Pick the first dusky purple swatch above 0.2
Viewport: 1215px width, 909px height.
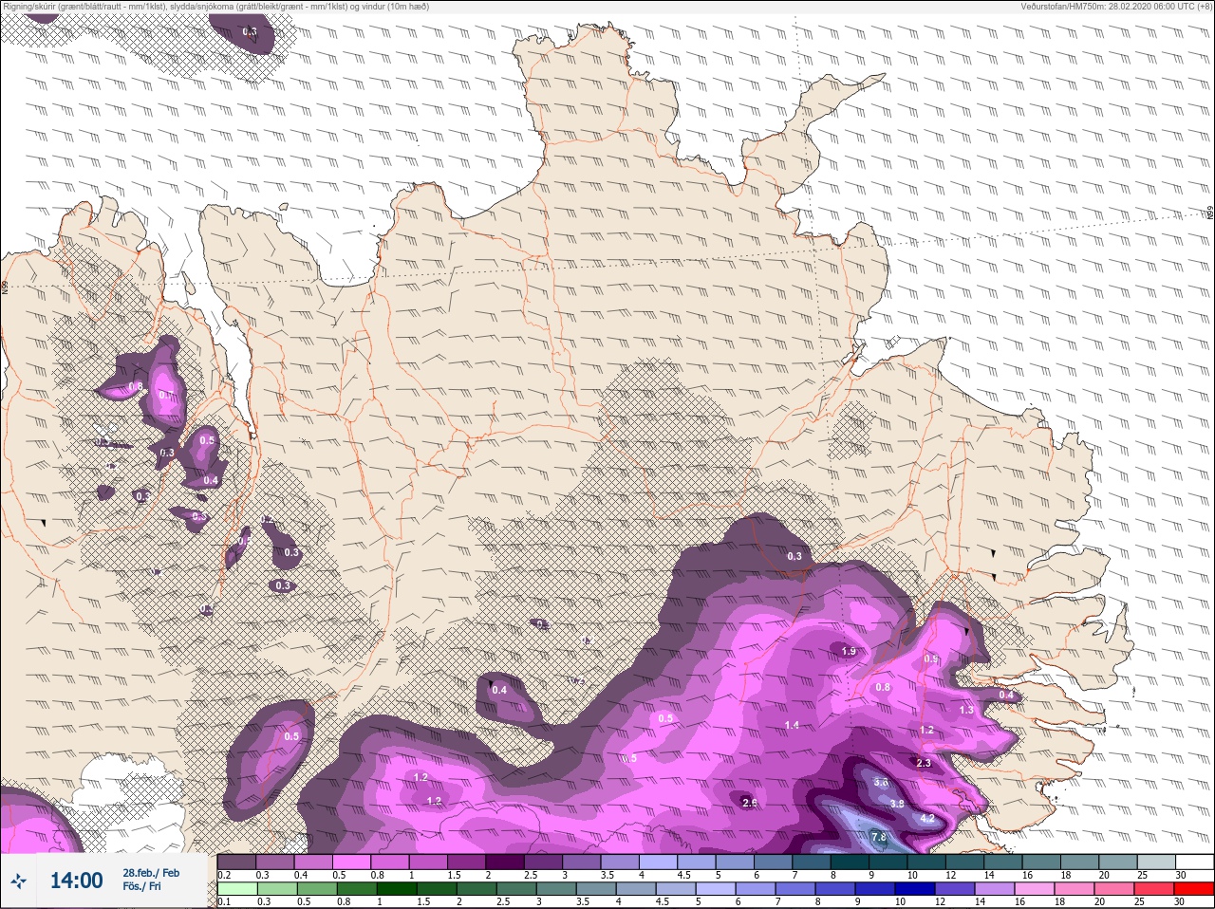click(236, 861)
